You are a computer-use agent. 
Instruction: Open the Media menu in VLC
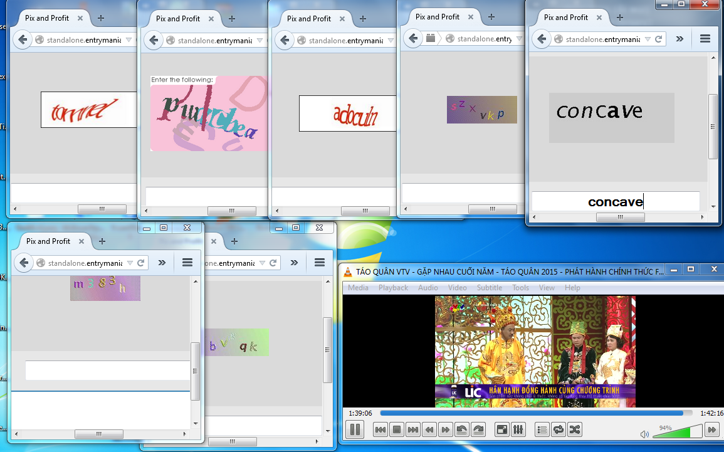coord(358,288)
